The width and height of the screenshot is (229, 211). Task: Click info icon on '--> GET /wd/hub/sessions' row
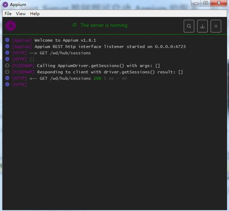(x=7, y=53)
